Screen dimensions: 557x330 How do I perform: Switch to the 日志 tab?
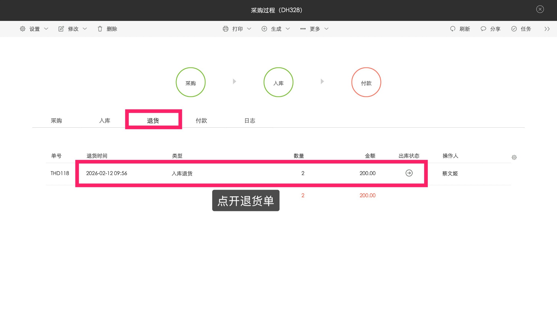pos(250,121)
